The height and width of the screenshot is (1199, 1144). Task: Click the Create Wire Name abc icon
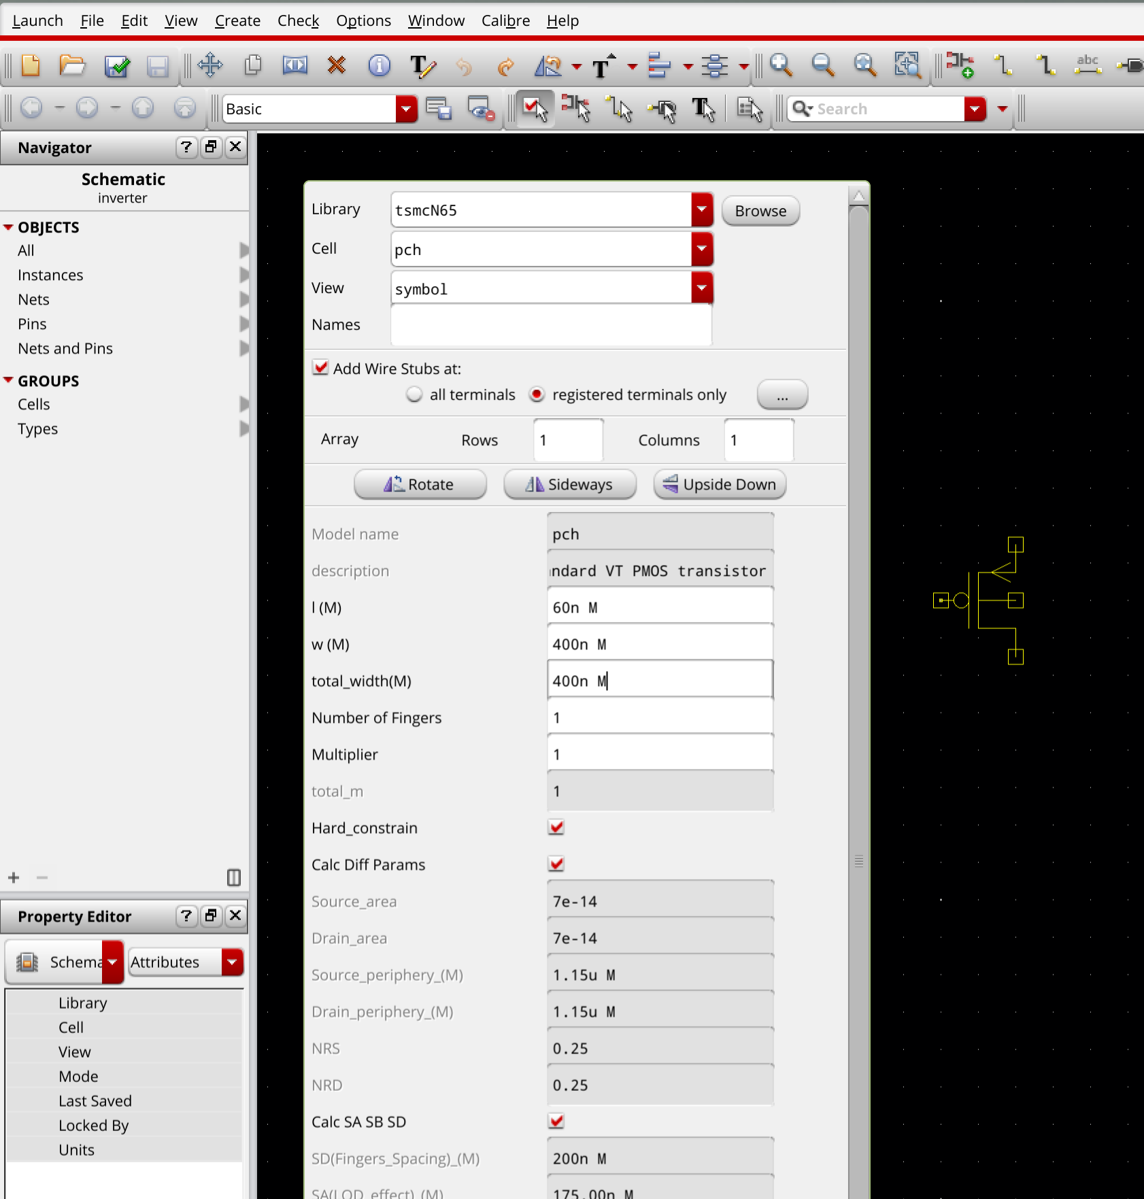pyautogui.click(x=1088, y=65)
